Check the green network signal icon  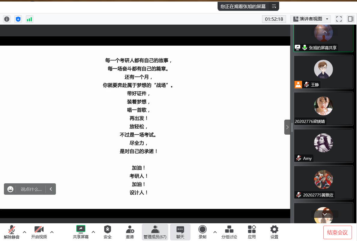(29, 19)
